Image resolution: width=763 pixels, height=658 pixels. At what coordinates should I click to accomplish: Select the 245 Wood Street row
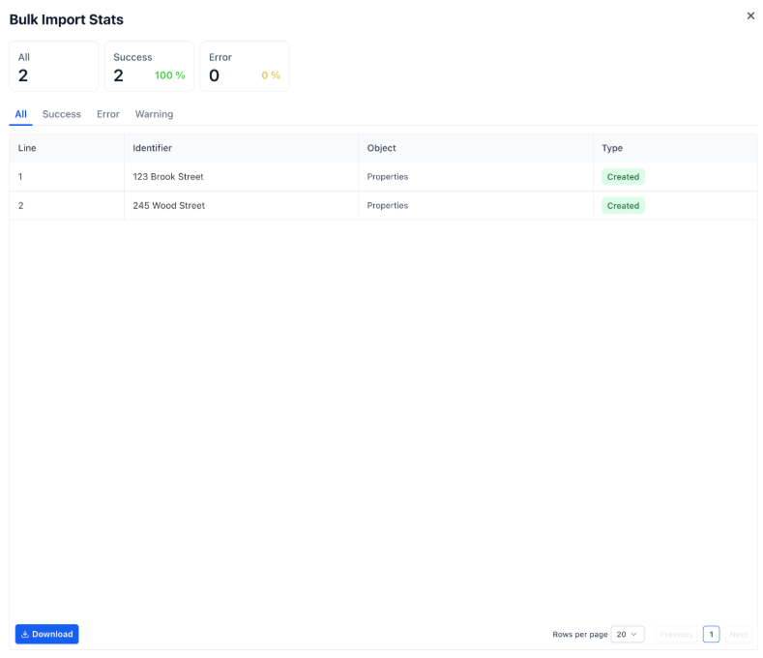point(169,205)
